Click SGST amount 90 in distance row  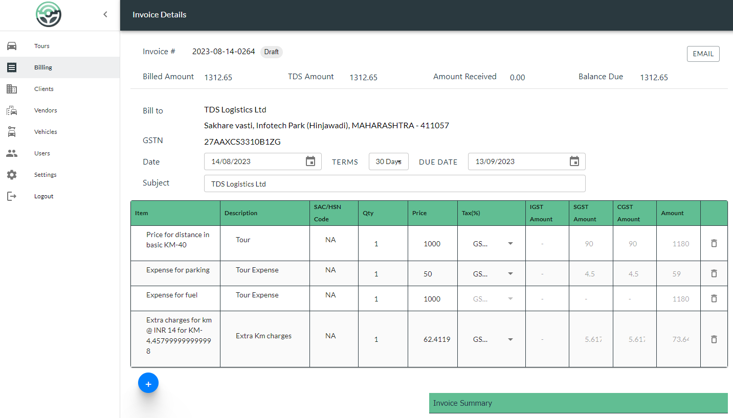click(589, 244)
